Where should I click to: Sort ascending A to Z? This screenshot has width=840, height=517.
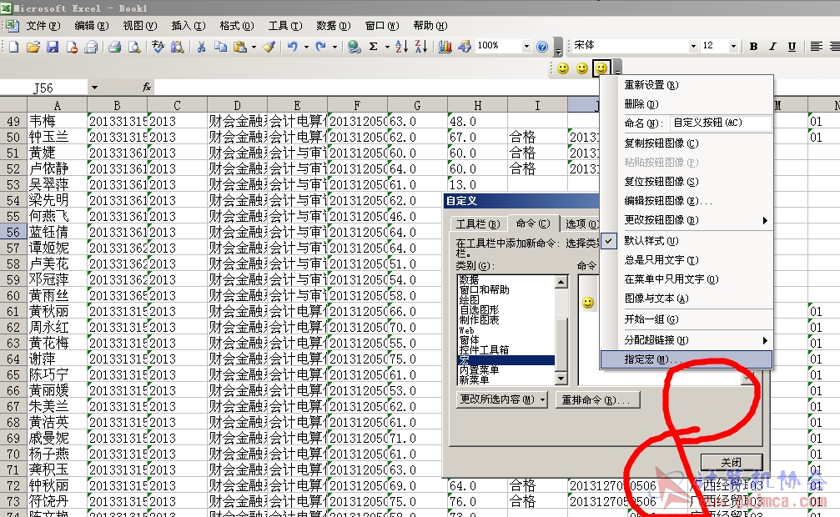(401, 47)
